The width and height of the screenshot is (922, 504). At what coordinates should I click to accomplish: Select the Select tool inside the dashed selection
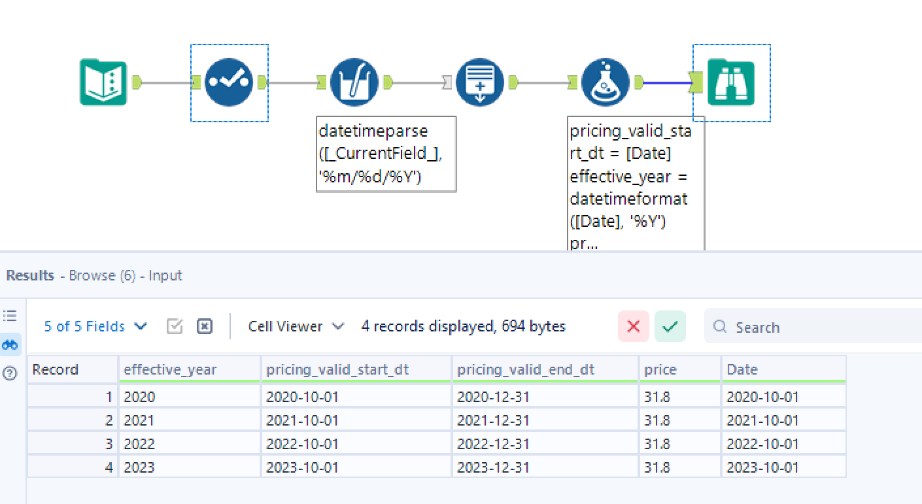coord(229,82)
